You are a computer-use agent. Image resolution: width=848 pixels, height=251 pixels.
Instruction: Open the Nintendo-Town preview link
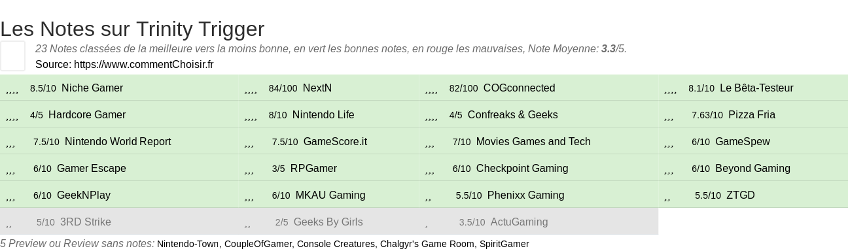pos(188,244)
